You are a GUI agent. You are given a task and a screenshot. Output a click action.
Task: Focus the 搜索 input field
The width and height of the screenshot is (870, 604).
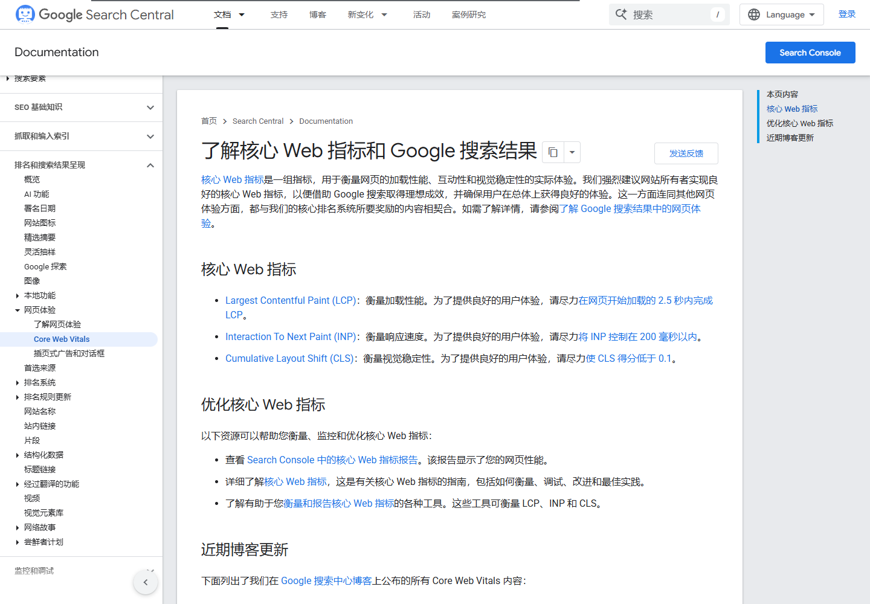pyautogui.click(x=669, y=14)
